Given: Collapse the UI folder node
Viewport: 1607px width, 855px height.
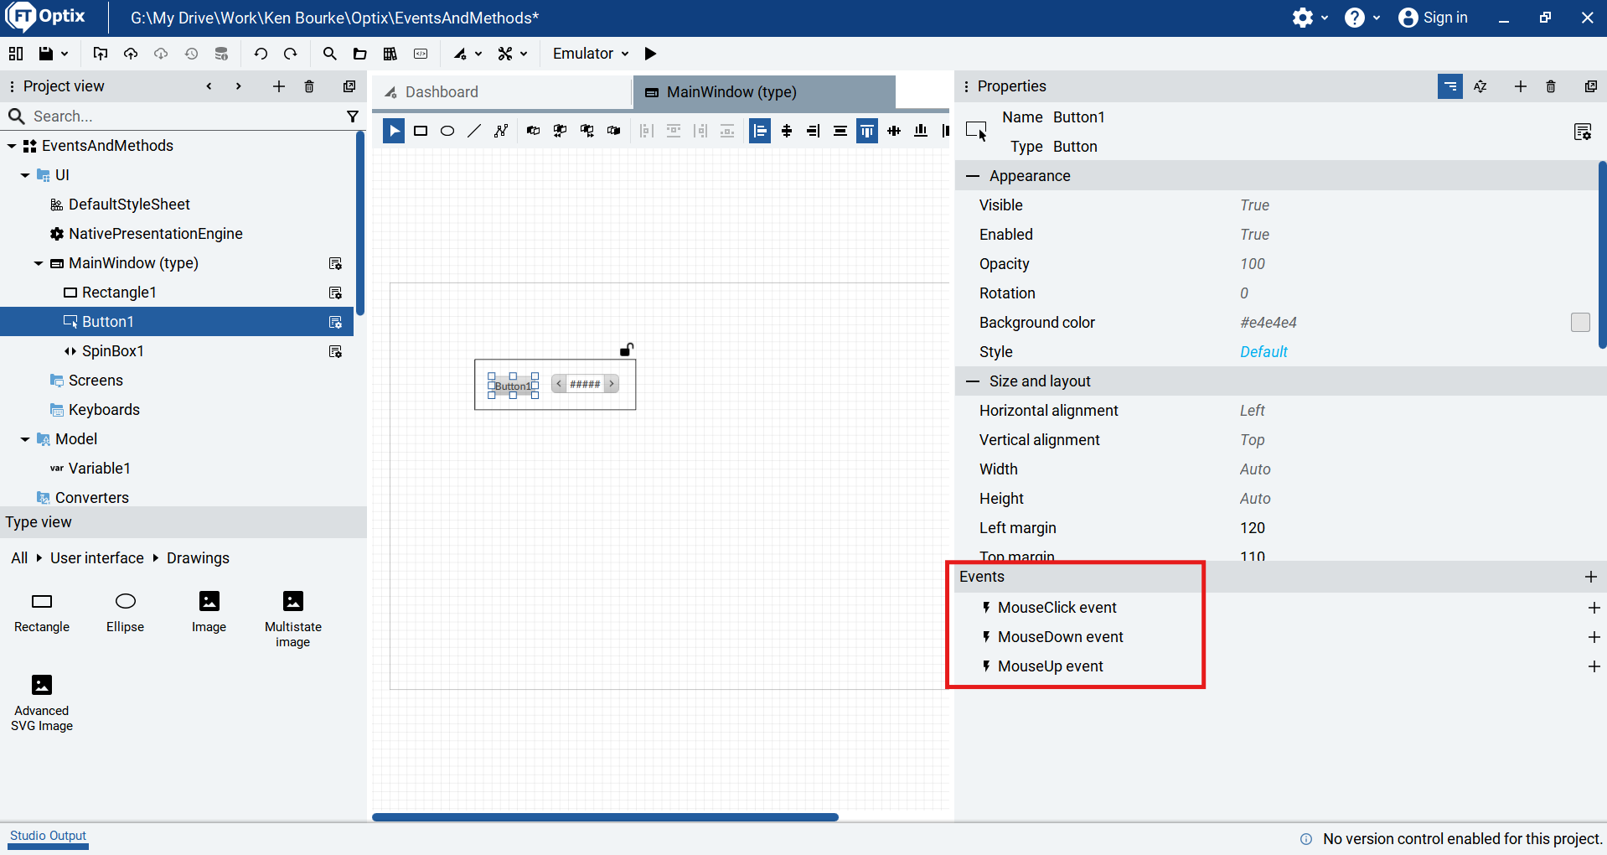Looking at the screenshot, I should point(25,175).
